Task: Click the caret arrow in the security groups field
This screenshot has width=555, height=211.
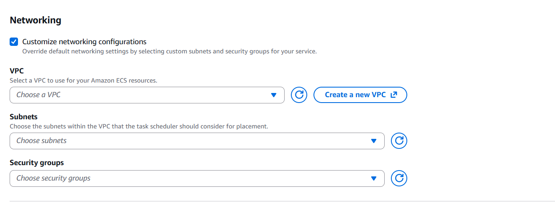Action: coord(374,178)
